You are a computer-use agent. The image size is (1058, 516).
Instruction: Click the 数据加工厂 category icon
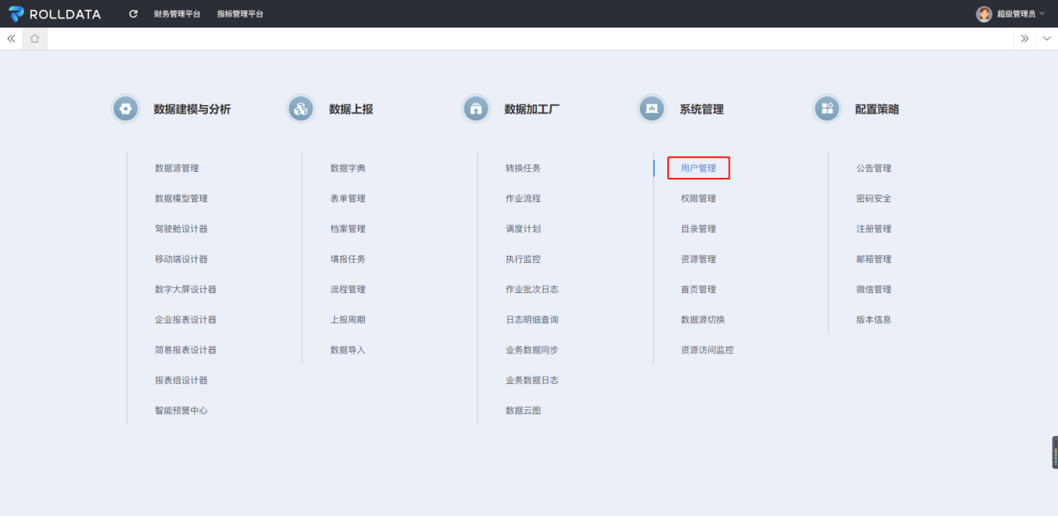pos(476,109)
